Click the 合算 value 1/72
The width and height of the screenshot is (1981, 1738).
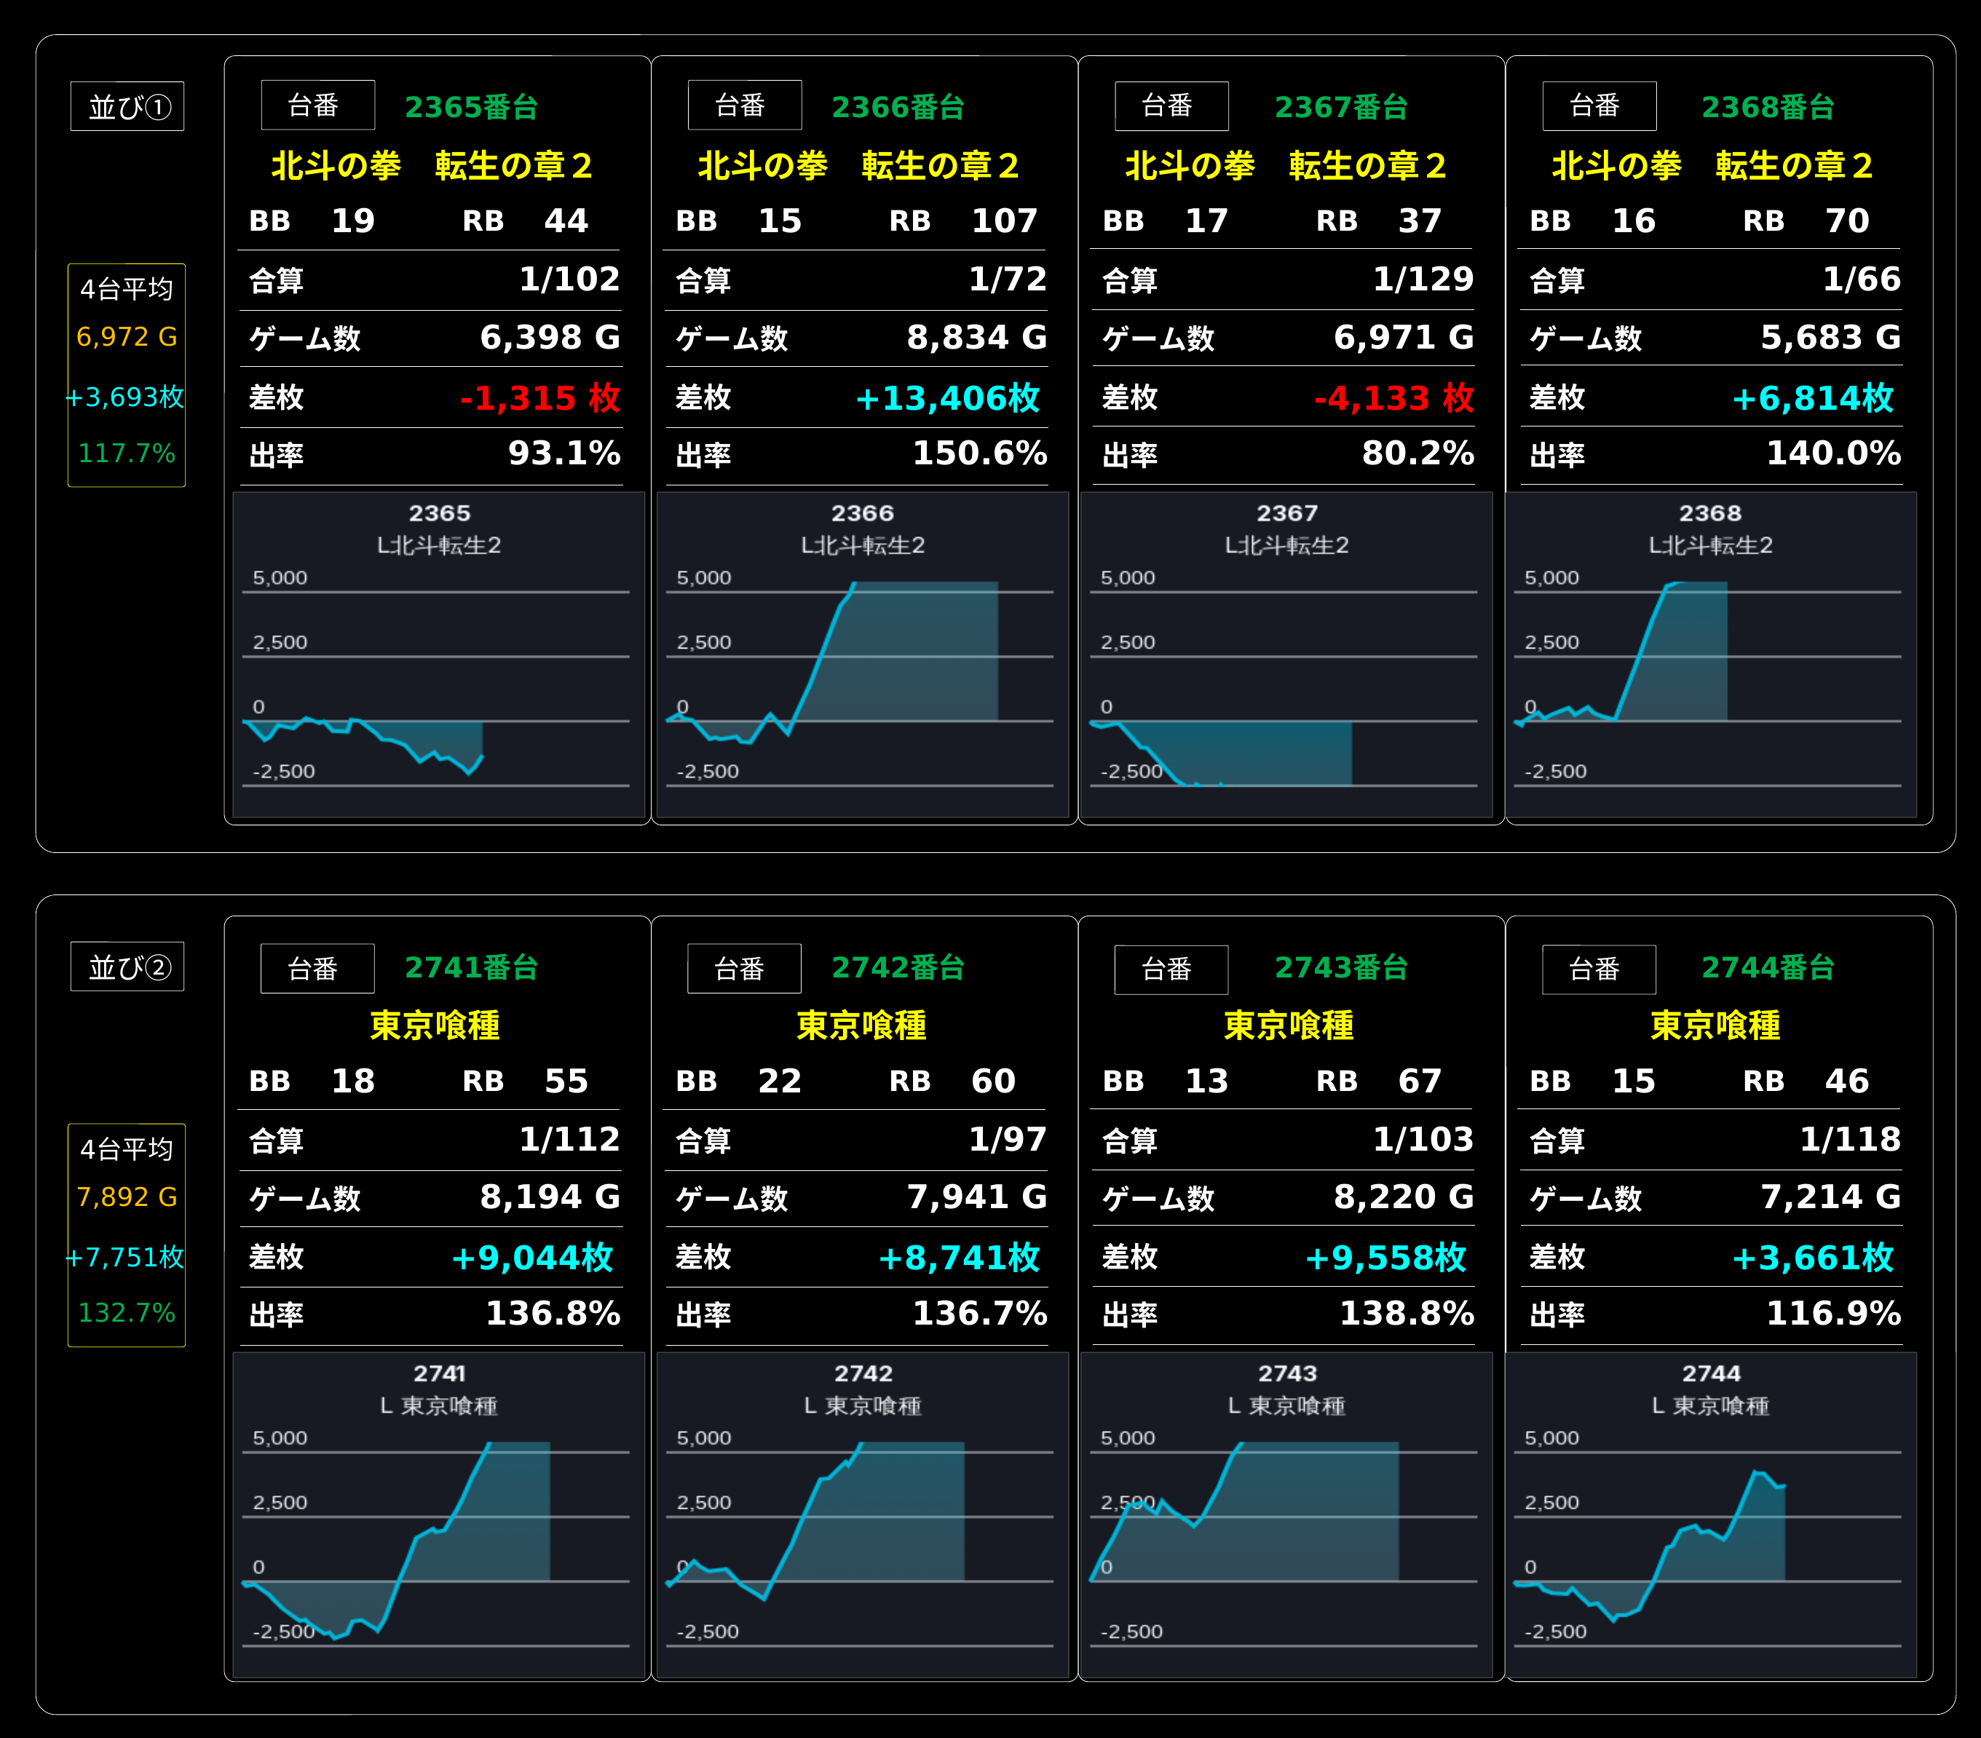click(x=1008, y=279)
